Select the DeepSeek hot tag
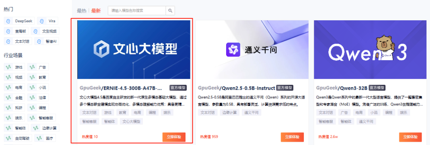This screenshot has width=430, height=145. 19,21
